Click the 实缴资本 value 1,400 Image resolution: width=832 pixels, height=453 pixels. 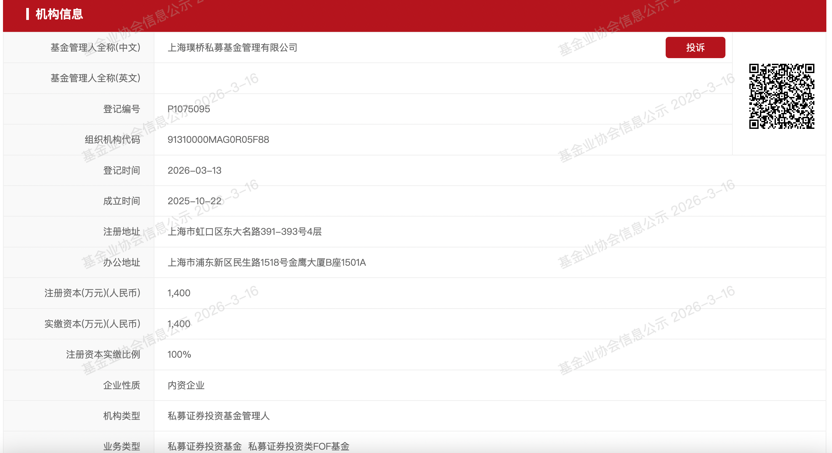pyautogui.click(x=179, y=324)
